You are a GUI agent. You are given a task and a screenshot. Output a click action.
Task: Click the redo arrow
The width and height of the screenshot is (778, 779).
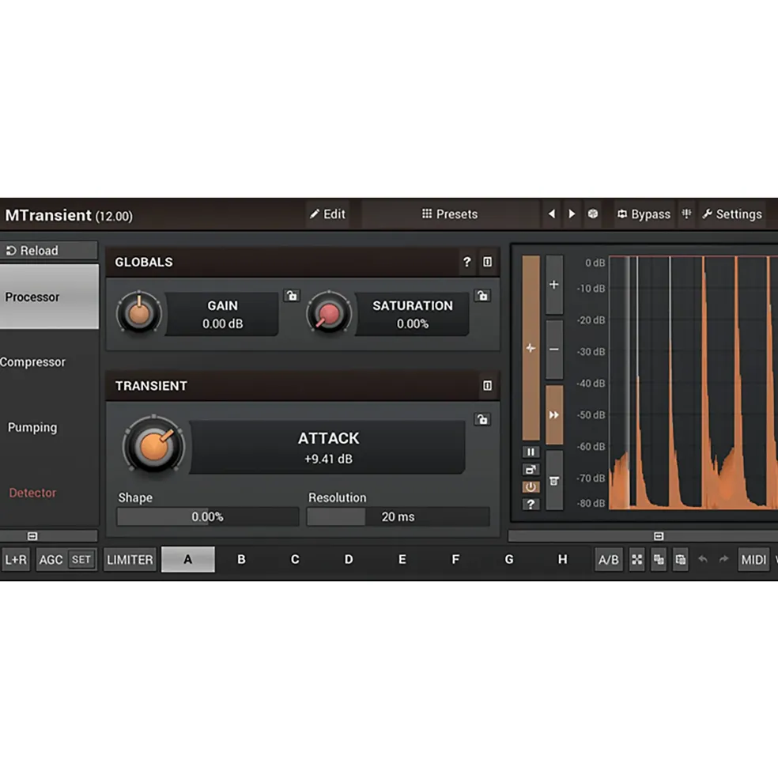[x=724, y=560]
